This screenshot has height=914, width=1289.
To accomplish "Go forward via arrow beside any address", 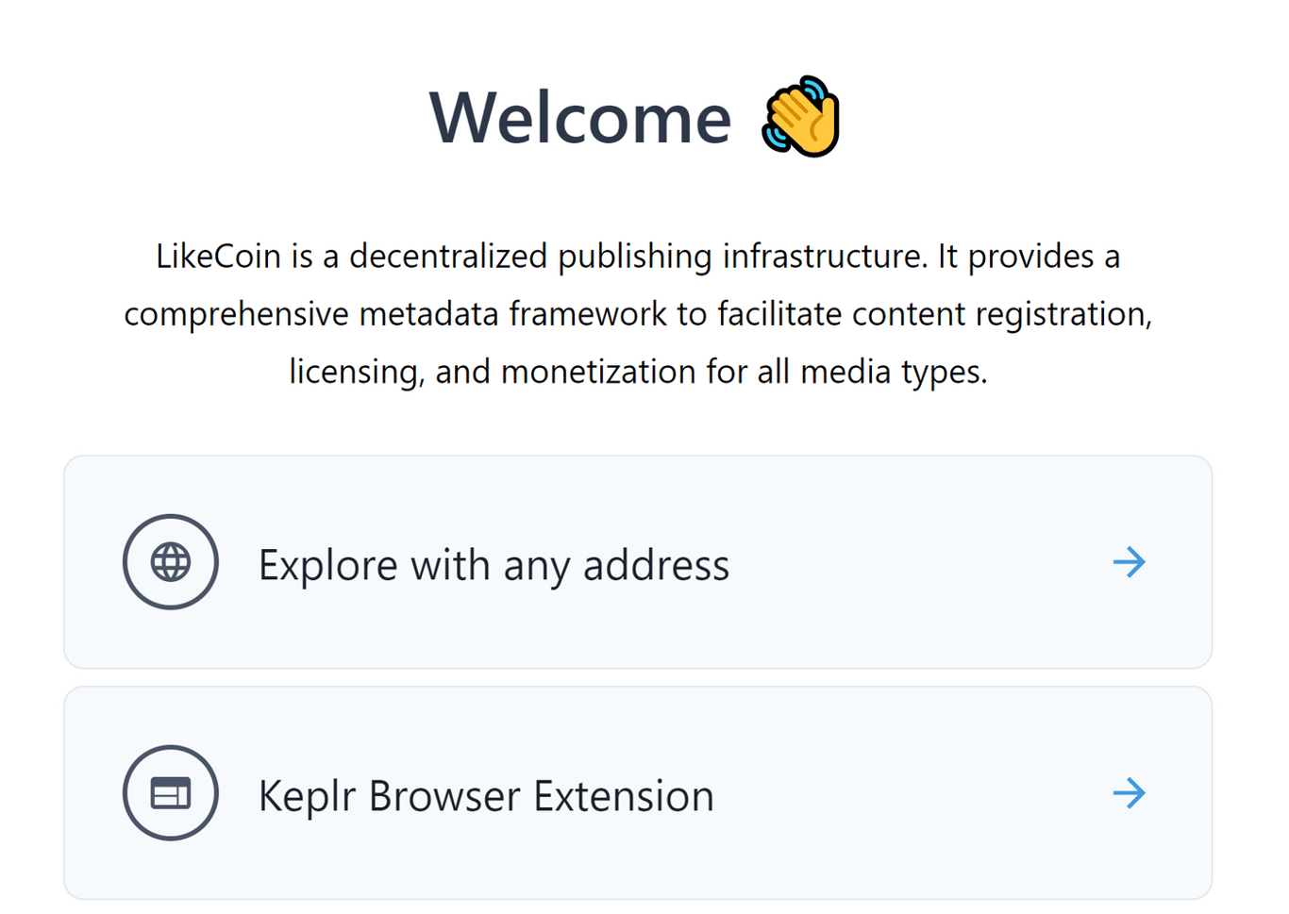I will 1129,562.
